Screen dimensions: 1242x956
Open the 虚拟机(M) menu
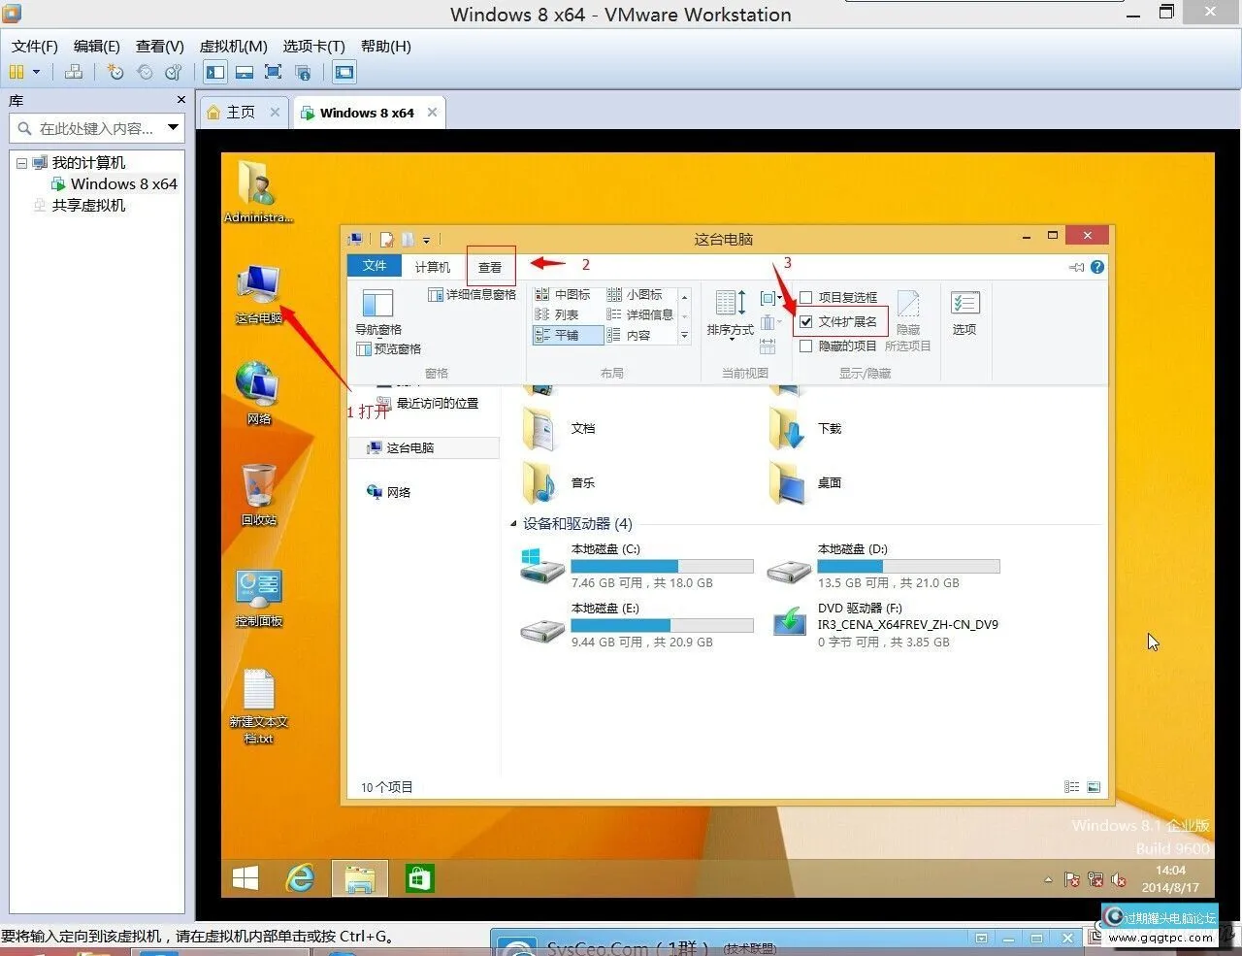coord(232,46)
